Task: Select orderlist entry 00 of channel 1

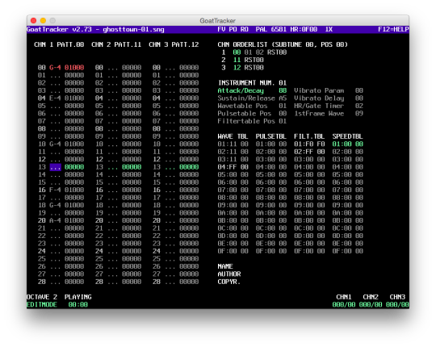Action: click(x=237, y=52)
